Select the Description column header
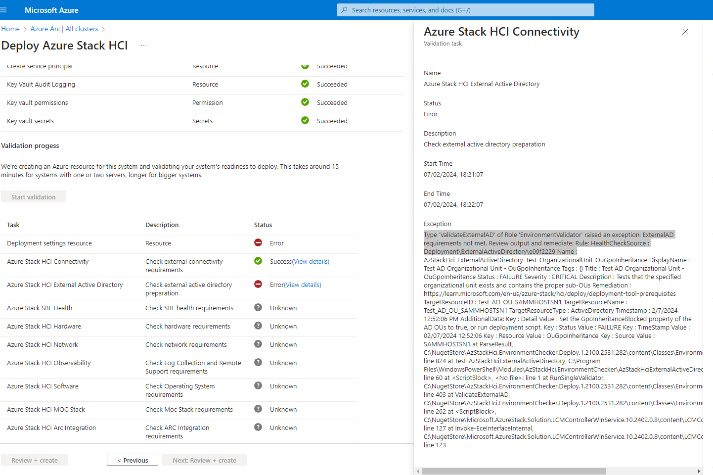Viewport: 713px width, 475px height. point(162,225)
